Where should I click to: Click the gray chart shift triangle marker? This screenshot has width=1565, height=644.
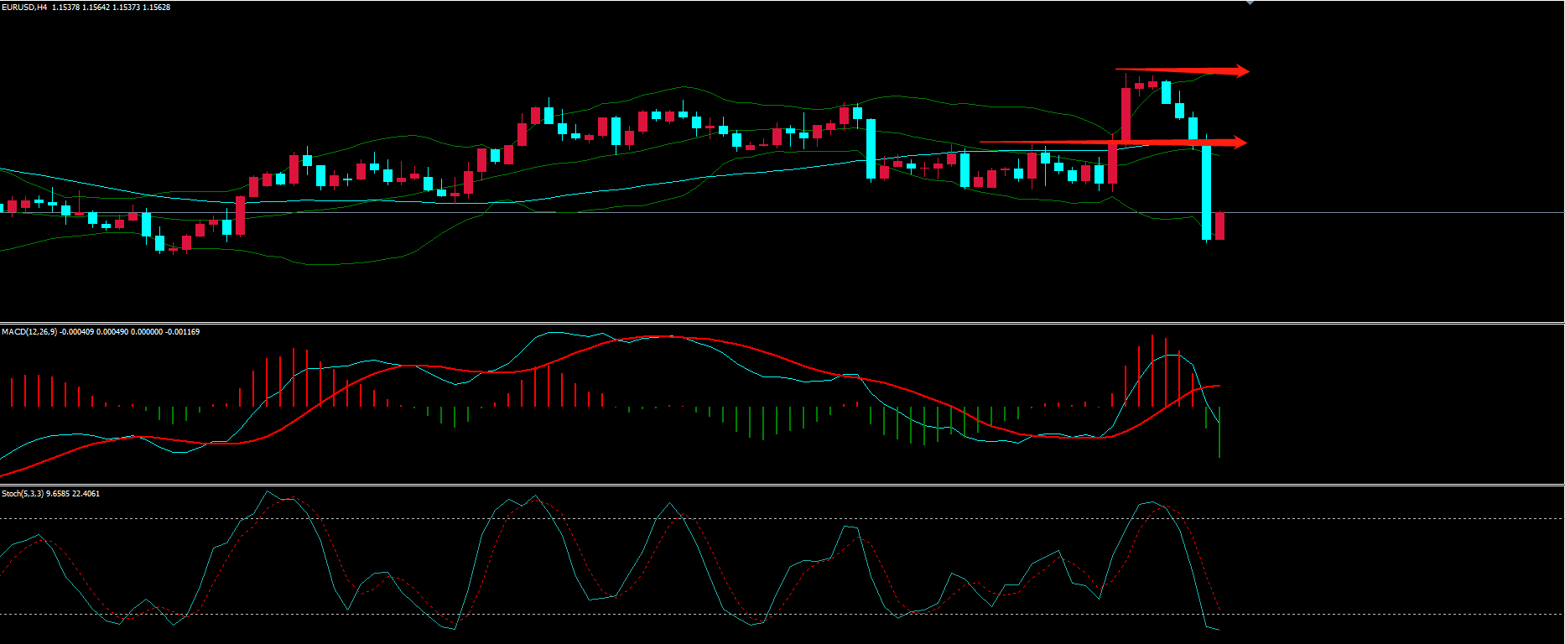tap(1250, 3)
